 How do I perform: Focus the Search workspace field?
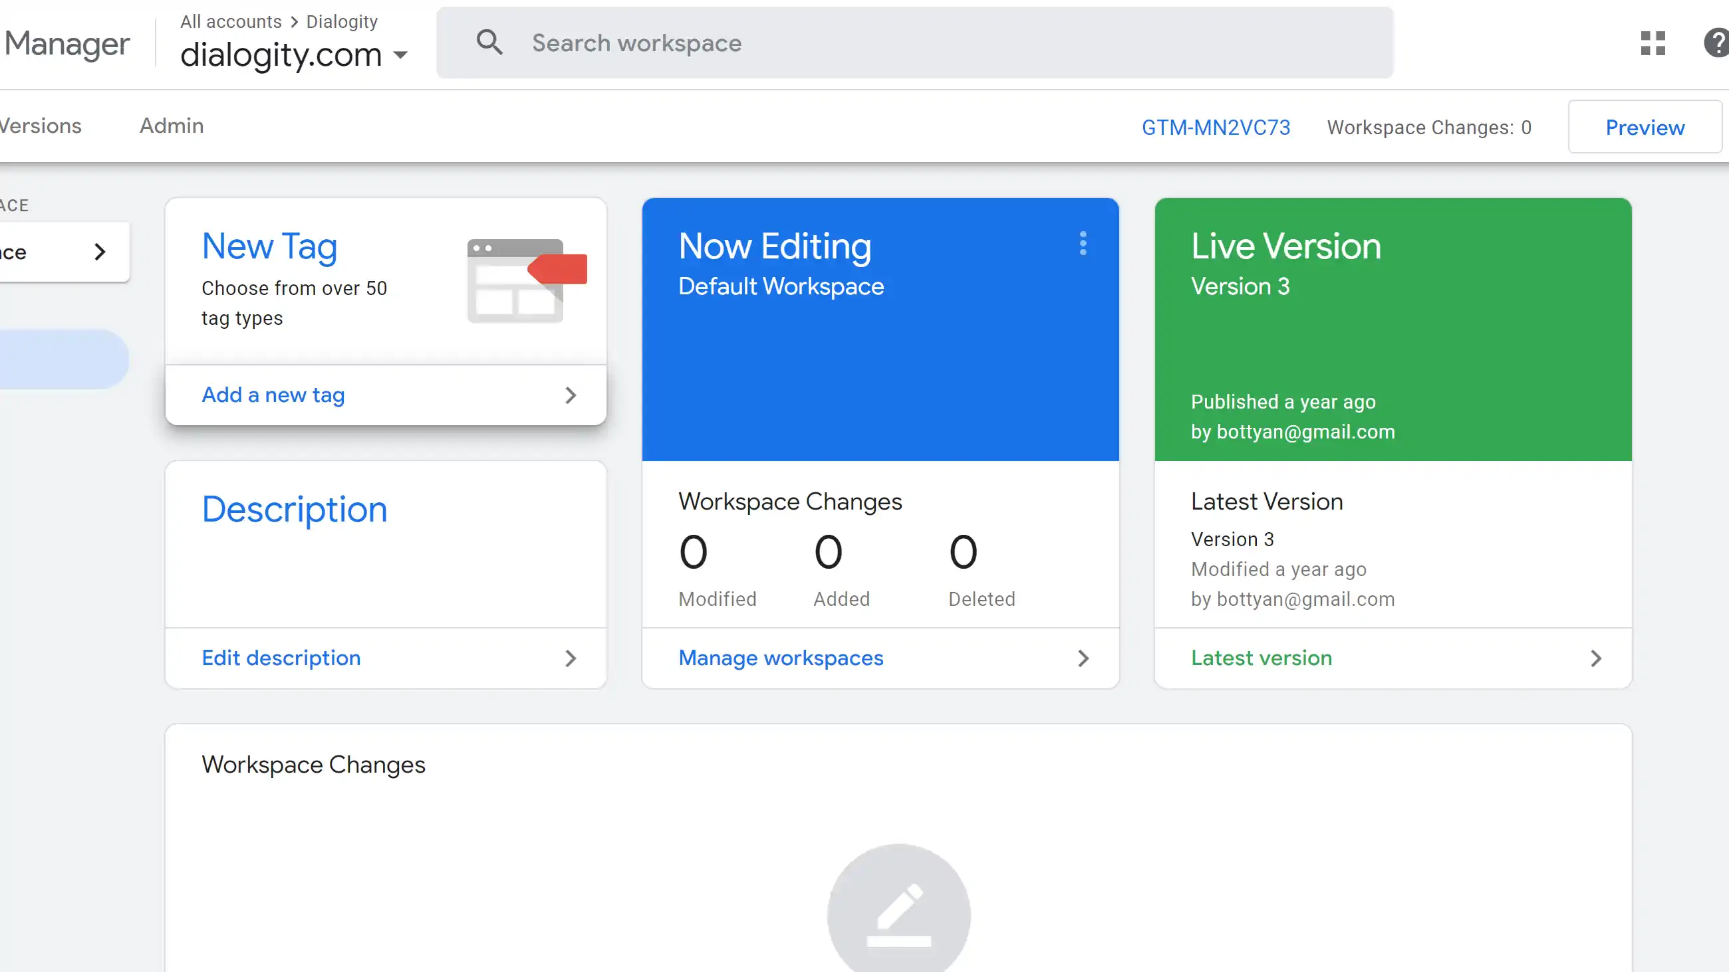[x=914, y=43]
